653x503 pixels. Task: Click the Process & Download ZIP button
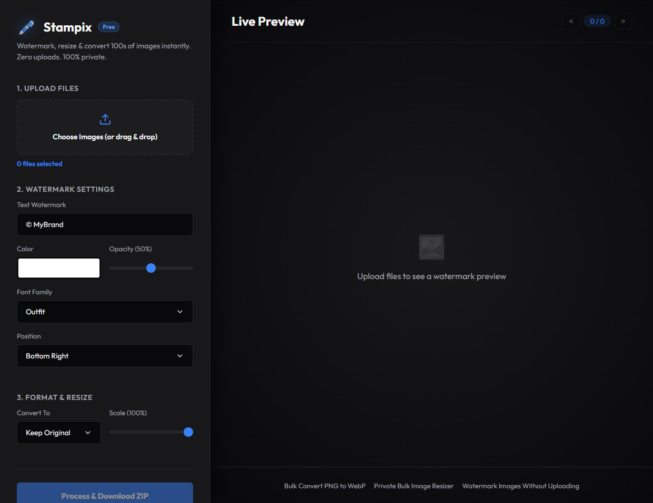tap(105, 496)
